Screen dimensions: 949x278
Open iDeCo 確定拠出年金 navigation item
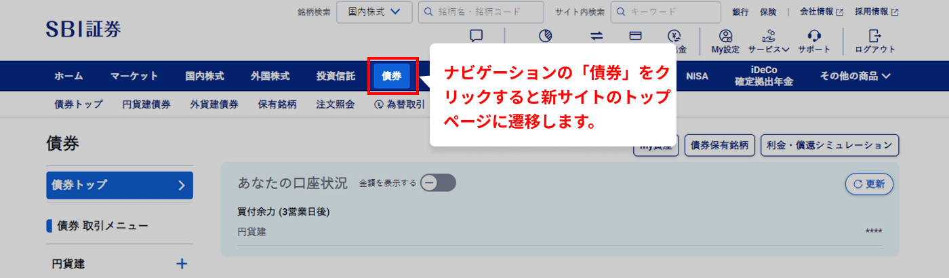[x=764, y=76]
